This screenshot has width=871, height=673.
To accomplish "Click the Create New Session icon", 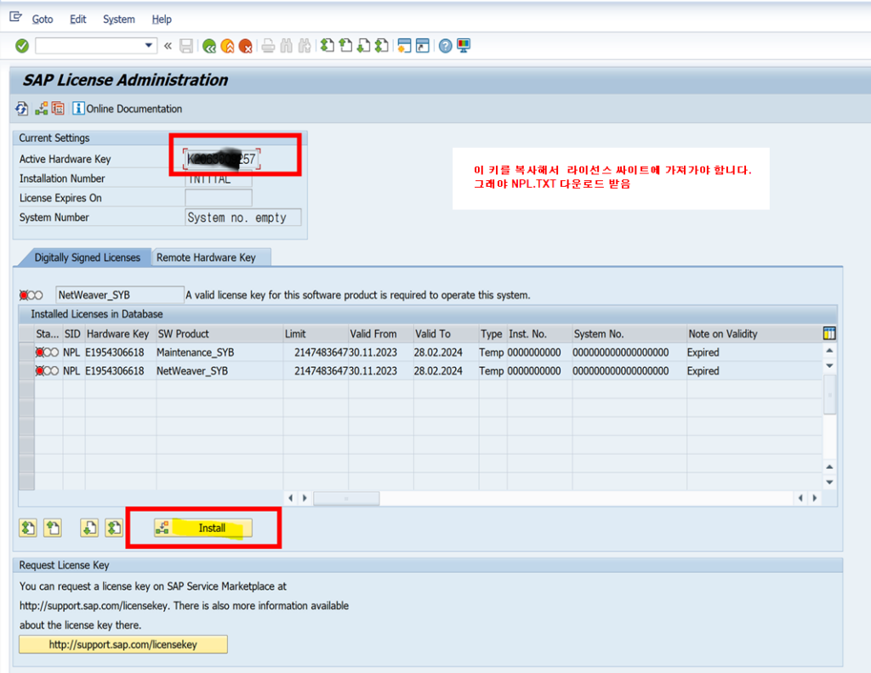I will tap(404, 46).
